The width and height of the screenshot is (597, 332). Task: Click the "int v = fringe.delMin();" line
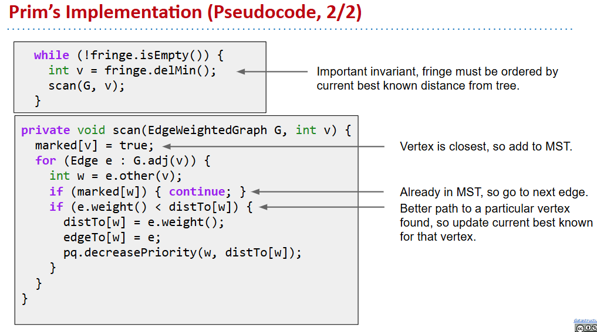(132, 70)
